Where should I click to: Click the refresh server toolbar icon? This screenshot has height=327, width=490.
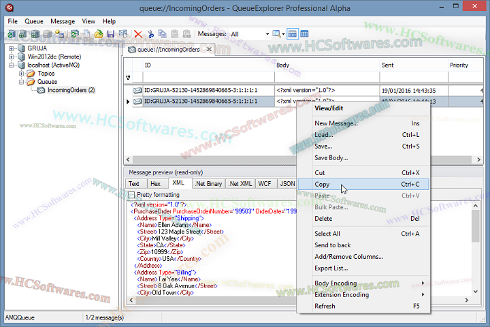coord(12,34)
